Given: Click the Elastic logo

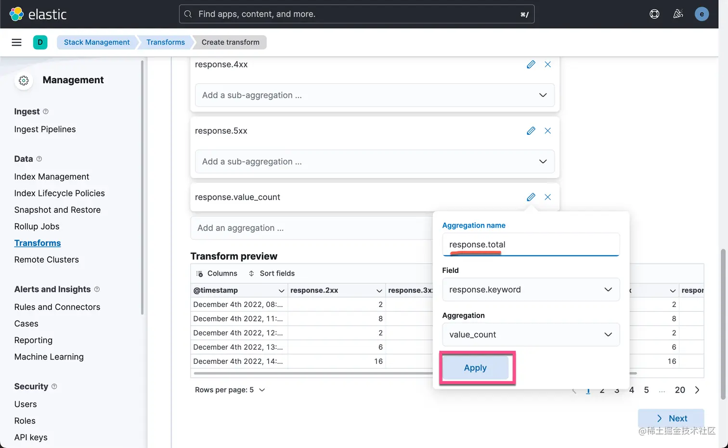Looking at the screenshot, I should 38,14.
